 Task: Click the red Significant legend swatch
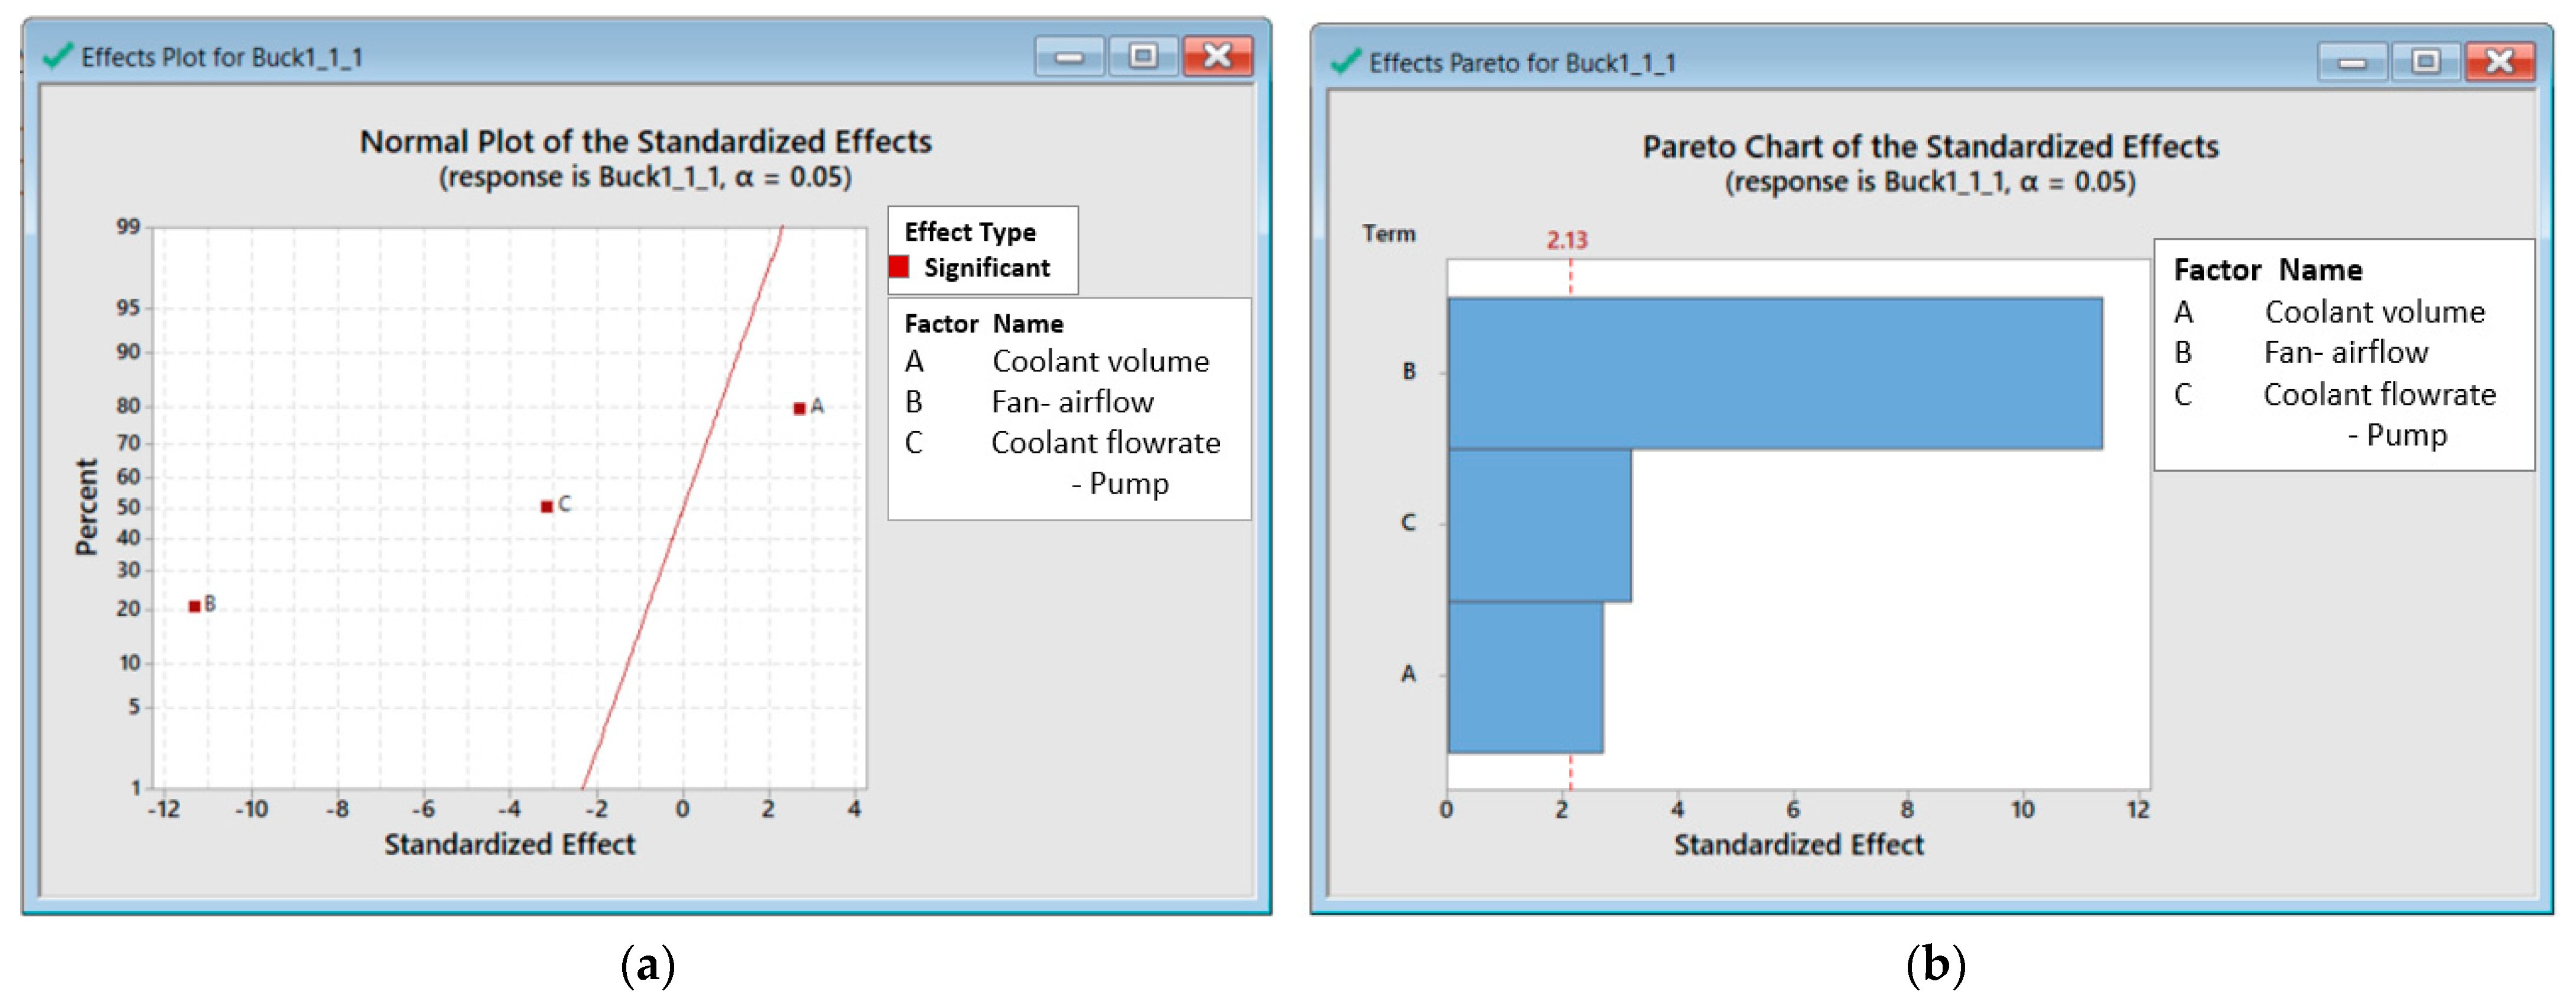tap(899, 267)
